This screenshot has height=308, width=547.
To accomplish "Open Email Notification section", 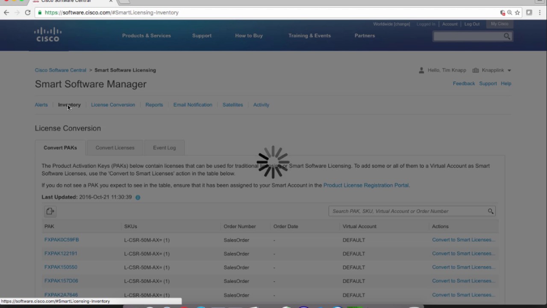I will click(193, 105).
